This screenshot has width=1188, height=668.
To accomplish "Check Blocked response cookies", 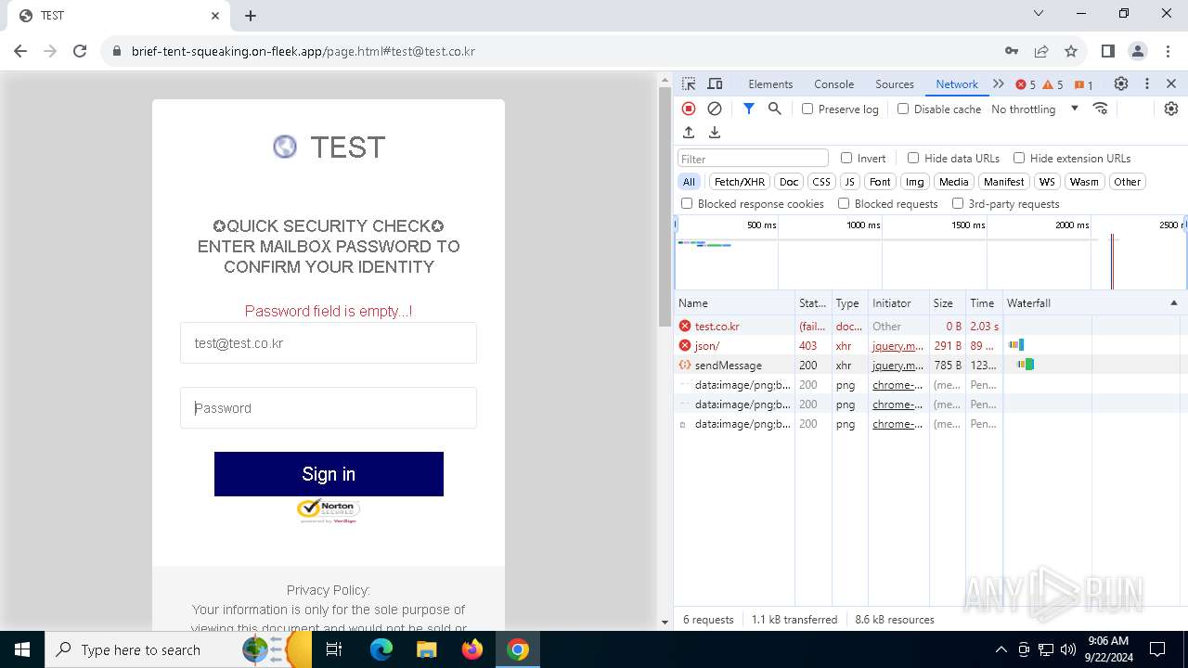I will (687, 203).
